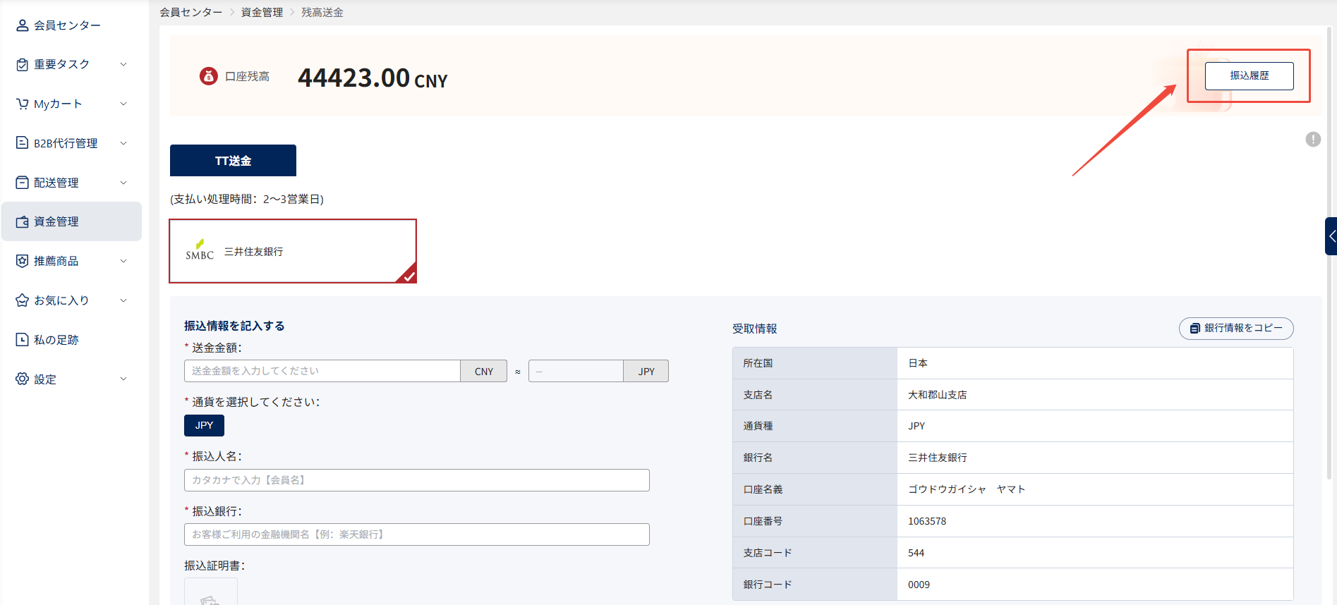
Task: Expand the Myカート menu chevron
Action: click(x=123, y=104)
